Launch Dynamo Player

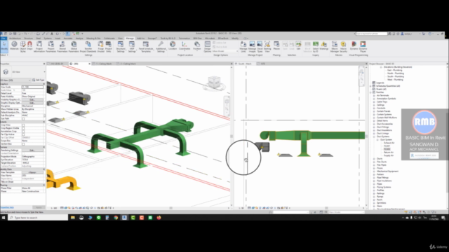[x=363, y=47]
